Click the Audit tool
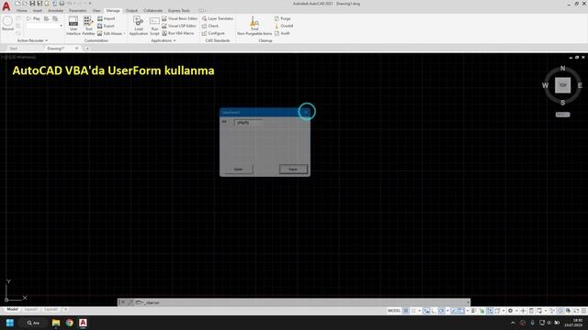588x330 pixels. [x=282, y=33]
